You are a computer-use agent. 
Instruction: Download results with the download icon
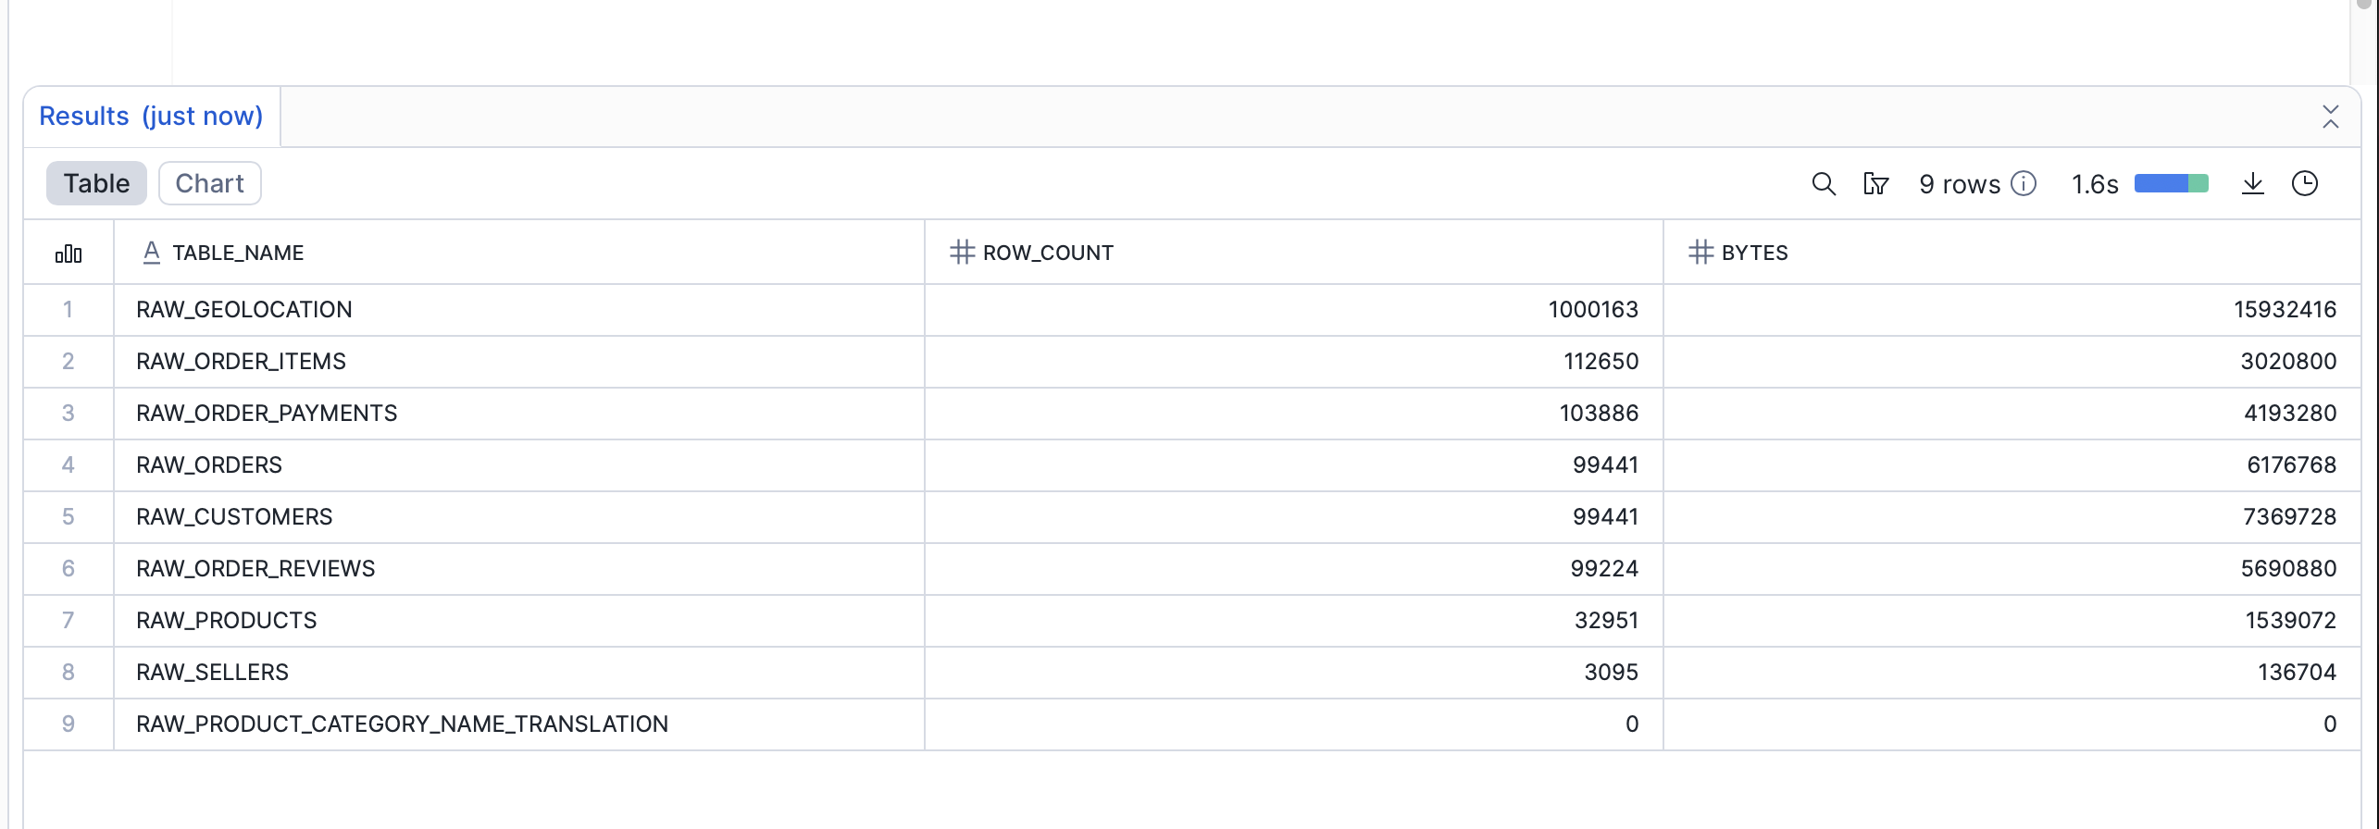tap(2252, 183)
